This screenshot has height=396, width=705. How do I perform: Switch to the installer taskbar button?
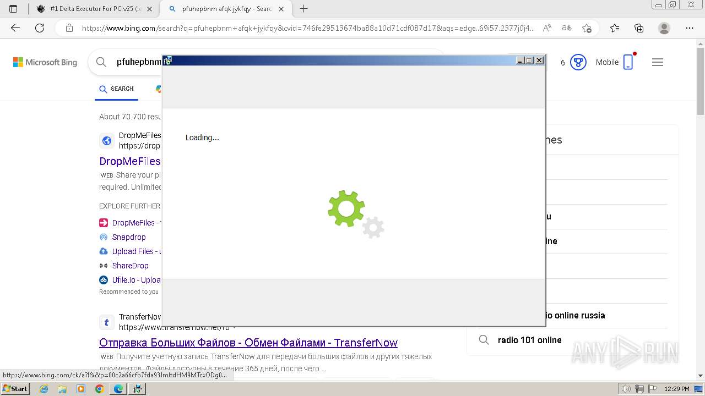(137, 389)
